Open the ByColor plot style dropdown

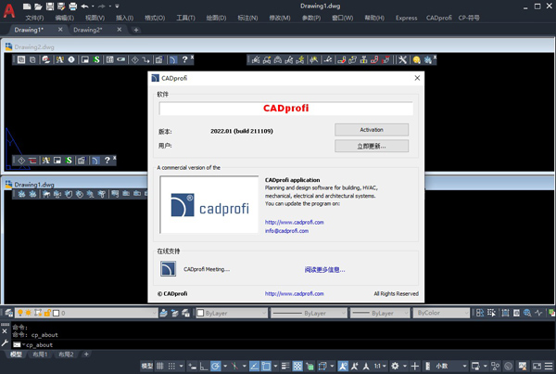pyautogui.click(x=466, y=313)
